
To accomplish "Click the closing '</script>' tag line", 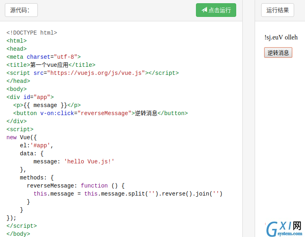I will [22, 226].
